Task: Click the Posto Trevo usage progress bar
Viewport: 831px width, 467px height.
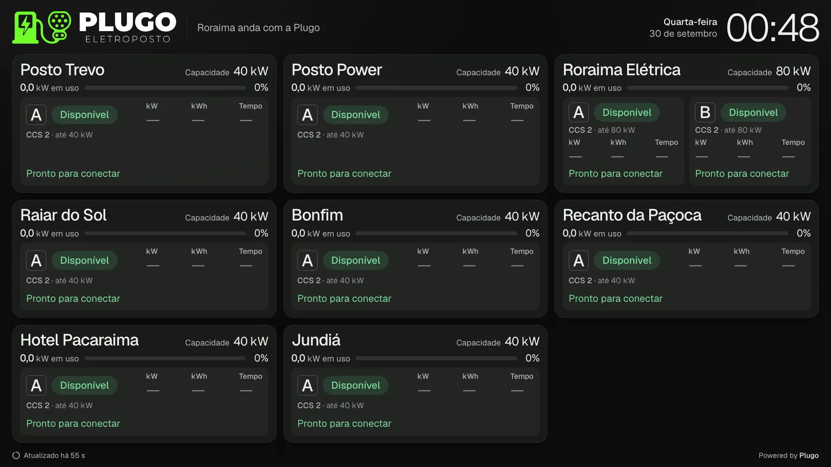Action: [165, 88]
